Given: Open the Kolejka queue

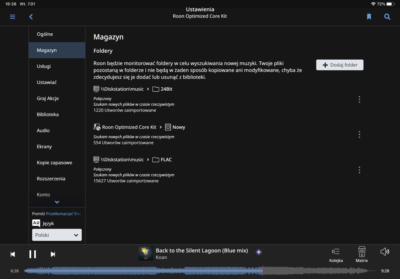Looking at the screenshot, I should pyautogui.click(x=336, y=255).
